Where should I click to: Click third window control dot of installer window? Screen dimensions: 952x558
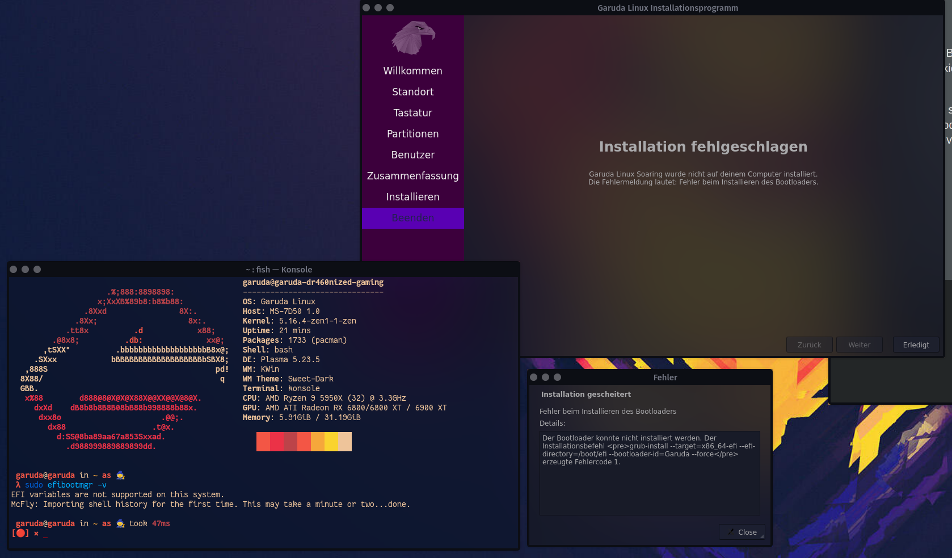tap(390, 7)
